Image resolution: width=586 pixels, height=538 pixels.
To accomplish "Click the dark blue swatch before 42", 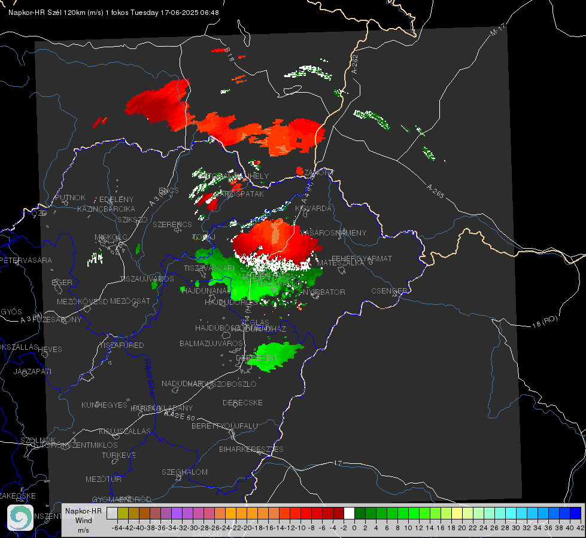I will coord(576,513).
